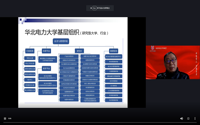
Task: Click the 研究生培养办公室 box
Action: click(30, 74)
